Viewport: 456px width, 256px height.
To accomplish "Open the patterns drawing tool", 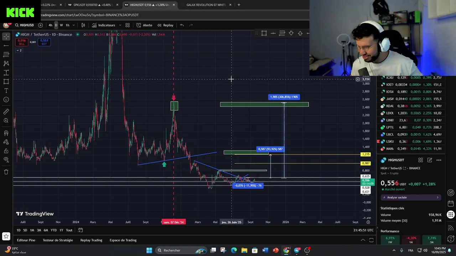I will pyautogui.click(x=6, y=63).
